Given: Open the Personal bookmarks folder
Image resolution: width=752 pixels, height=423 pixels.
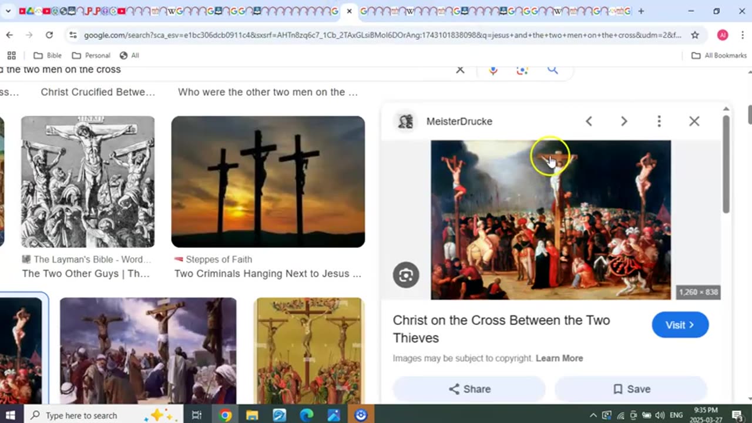Looking at the screenshot, I should click(91, 55).
